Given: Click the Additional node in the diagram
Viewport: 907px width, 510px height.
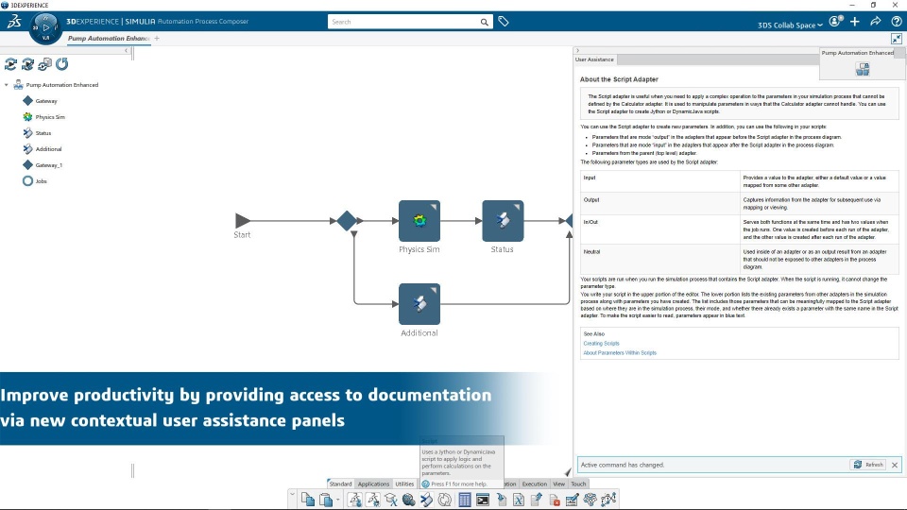Looking at the screenshot, I should pyautogui.click(x=419, y=304).
